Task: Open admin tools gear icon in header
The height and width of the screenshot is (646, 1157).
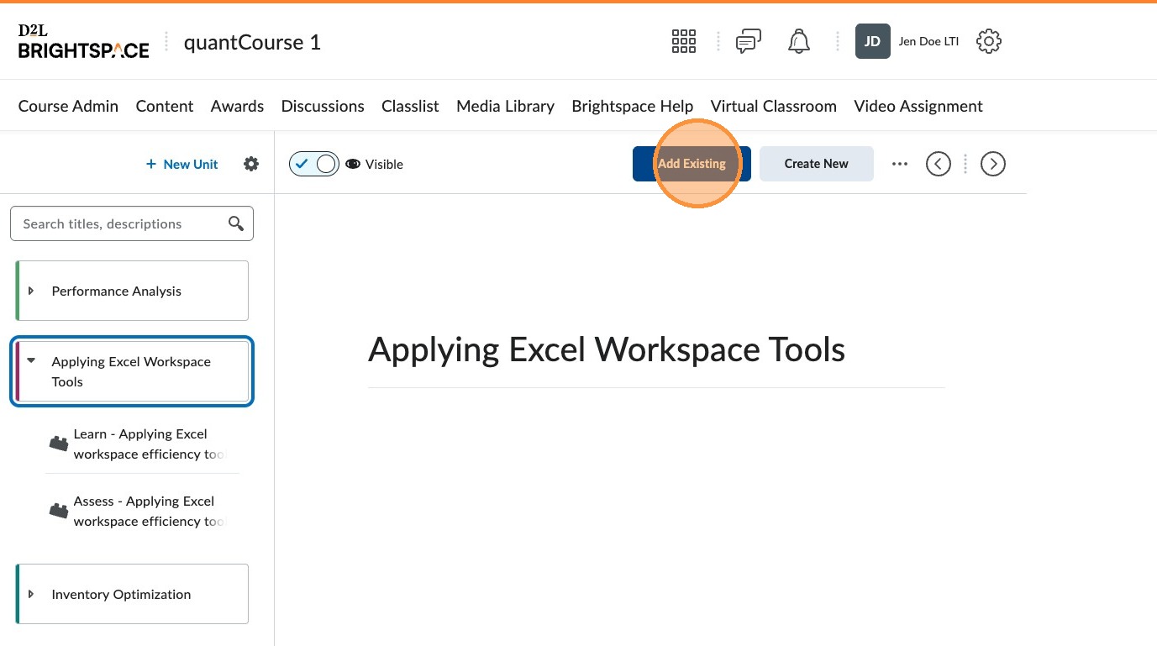Action: 989,41
